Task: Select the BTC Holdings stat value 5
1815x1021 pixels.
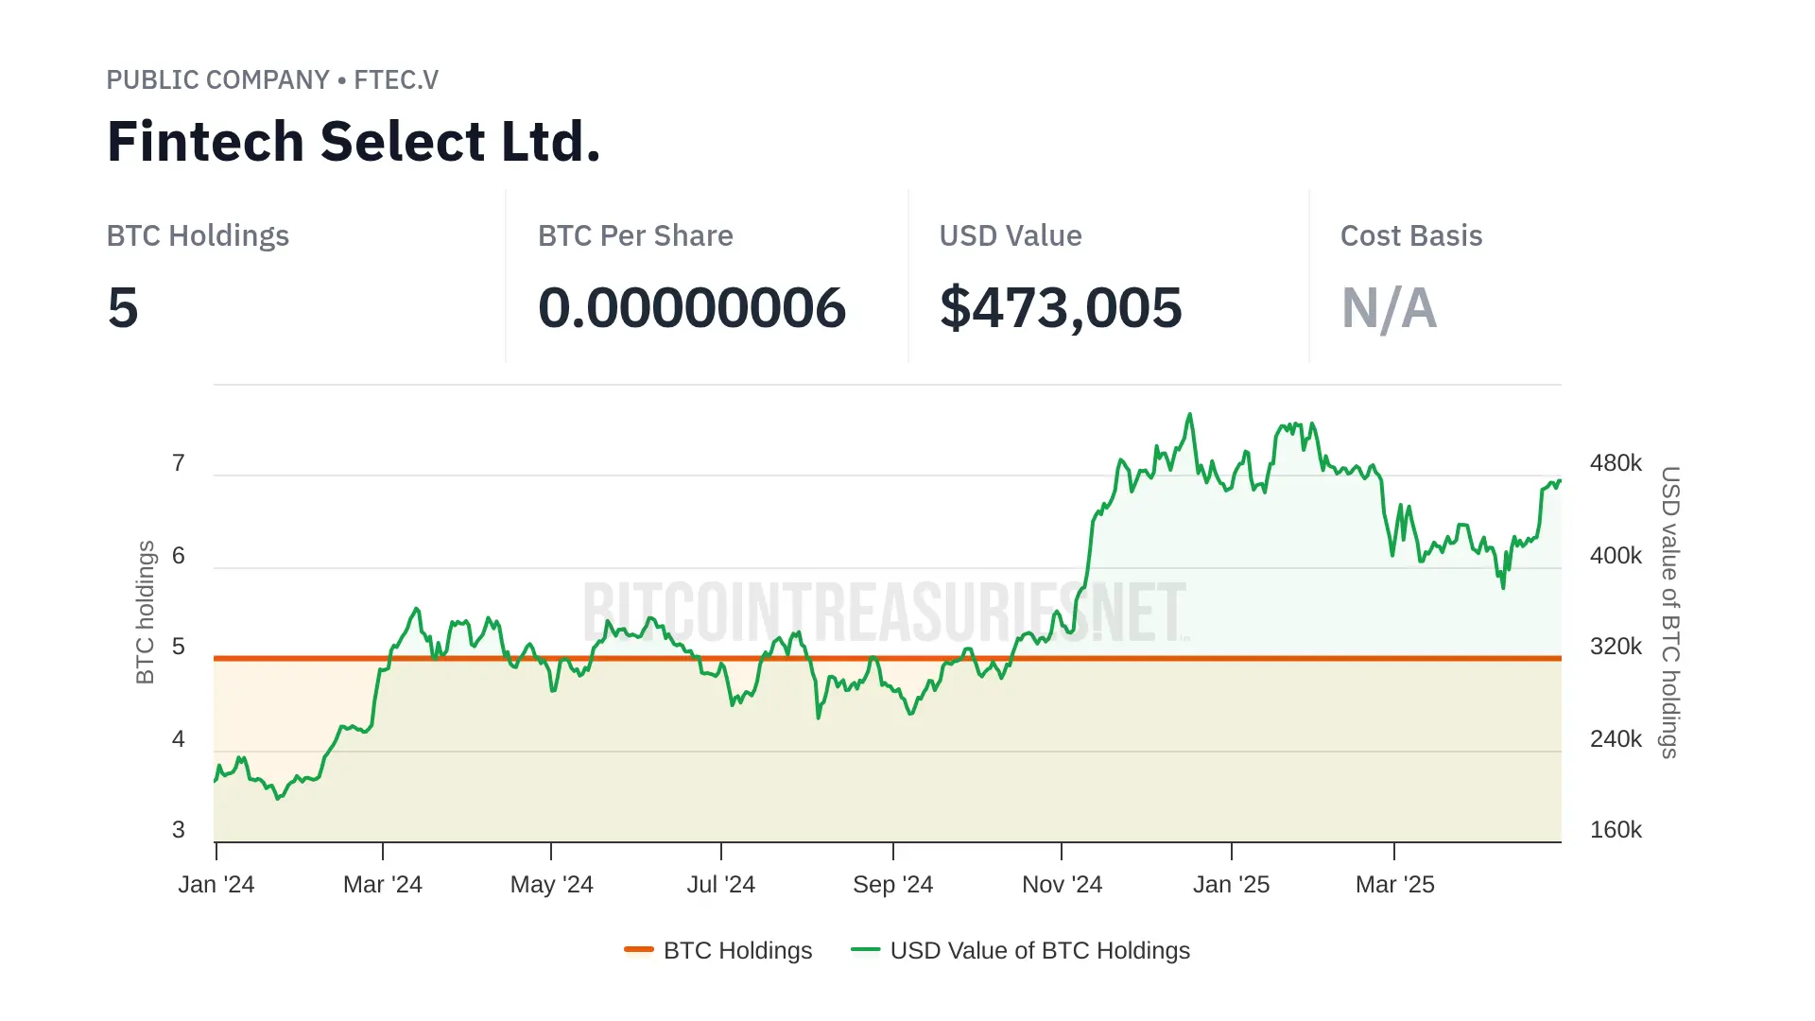Action: coord(123,308)
